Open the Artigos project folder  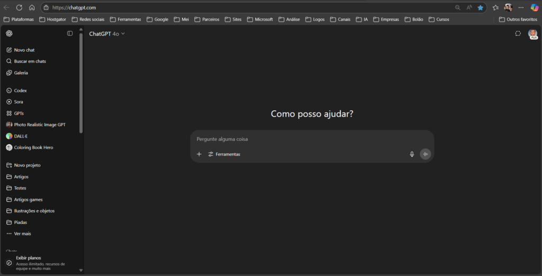point(17,177)
